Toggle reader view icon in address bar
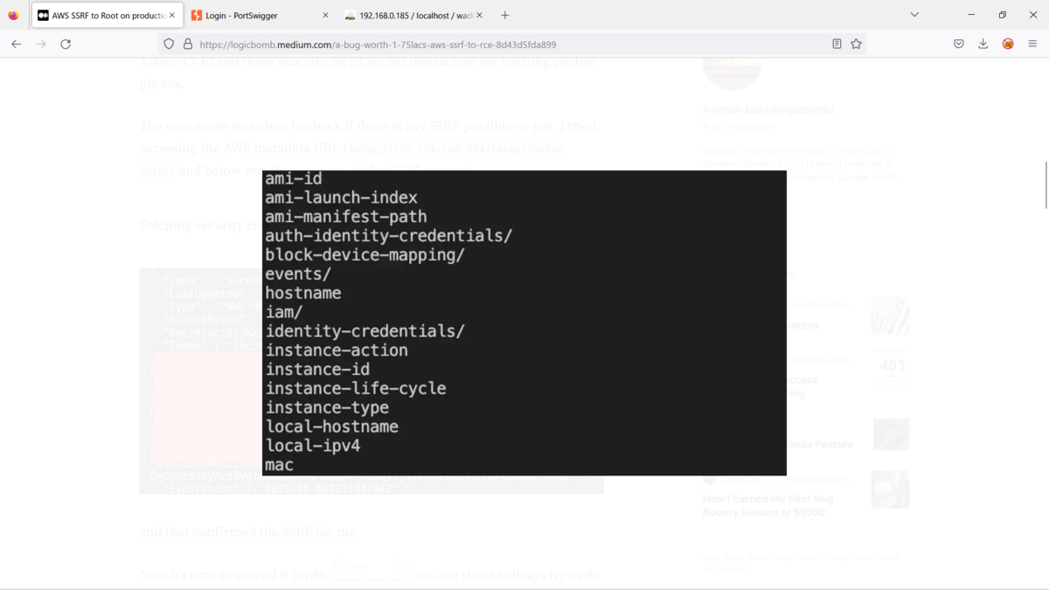Image resolution: width=1049 pixels, height=590 pixels. [x=837, y=44]
